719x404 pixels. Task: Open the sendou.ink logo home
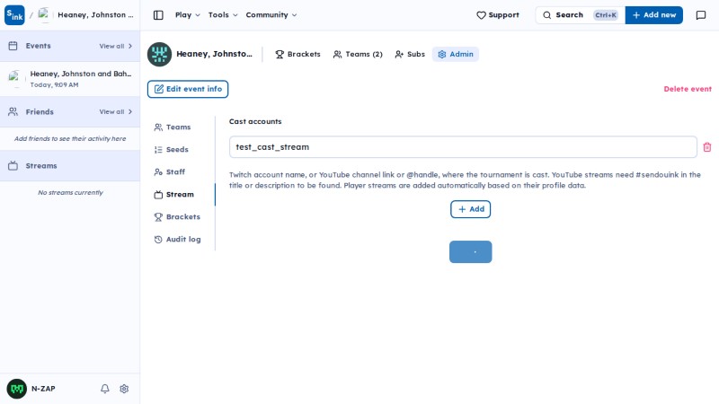coord(14,15)
